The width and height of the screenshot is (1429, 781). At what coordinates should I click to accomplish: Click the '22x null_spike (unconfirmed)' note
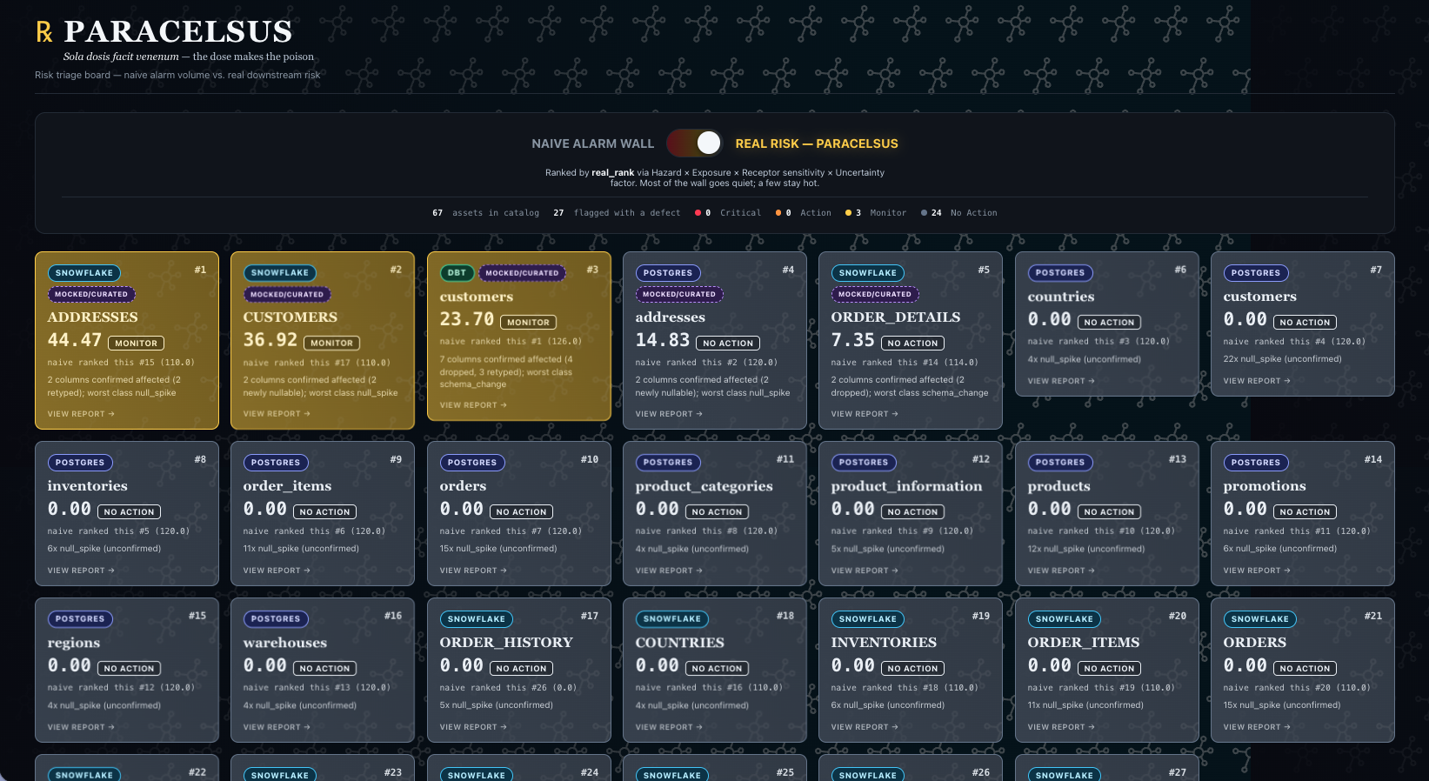[1283, 359]
